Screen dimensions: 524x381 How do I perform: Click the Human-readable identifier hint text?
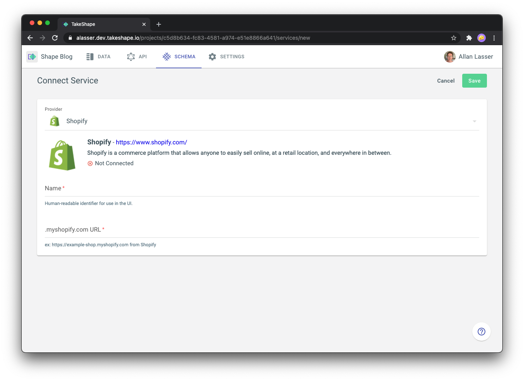(89, 203)
